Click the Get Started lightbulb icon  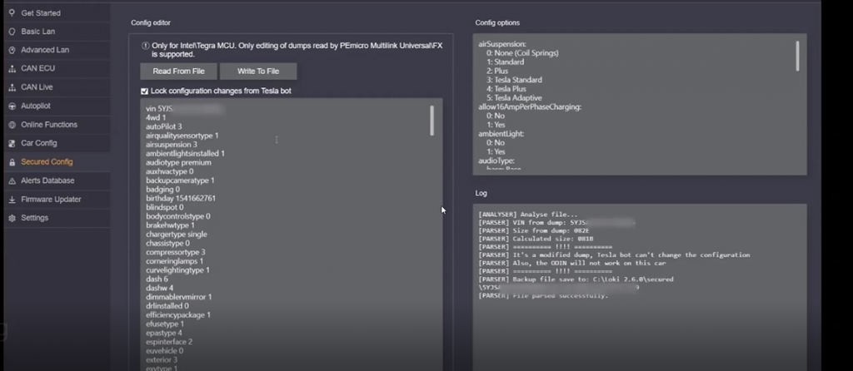(11, 13)
